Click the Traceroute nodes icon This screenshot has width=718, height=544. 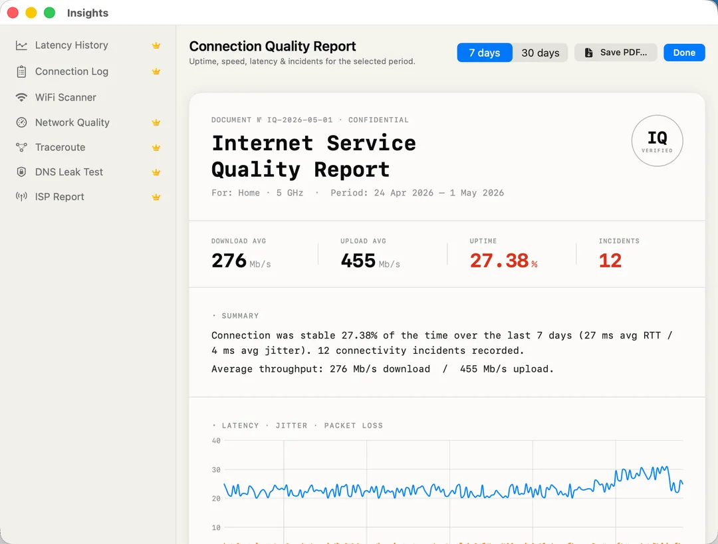tap(21, 147)
